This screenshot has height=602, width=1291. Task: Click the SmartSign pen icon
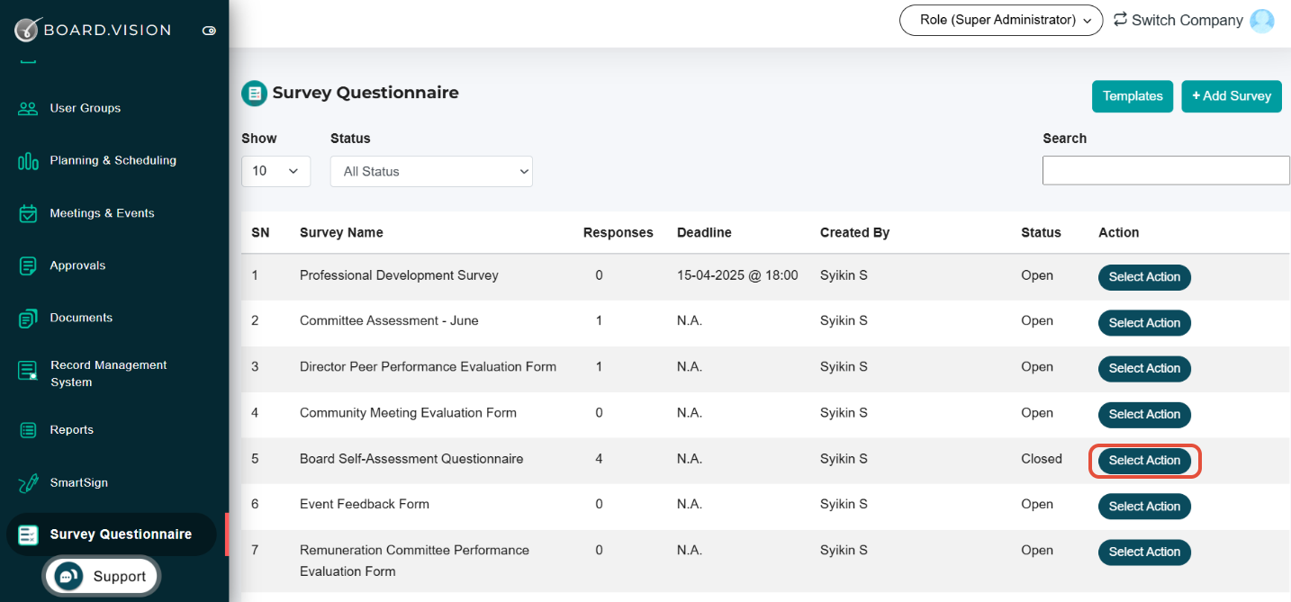click(x=28, y=483)
